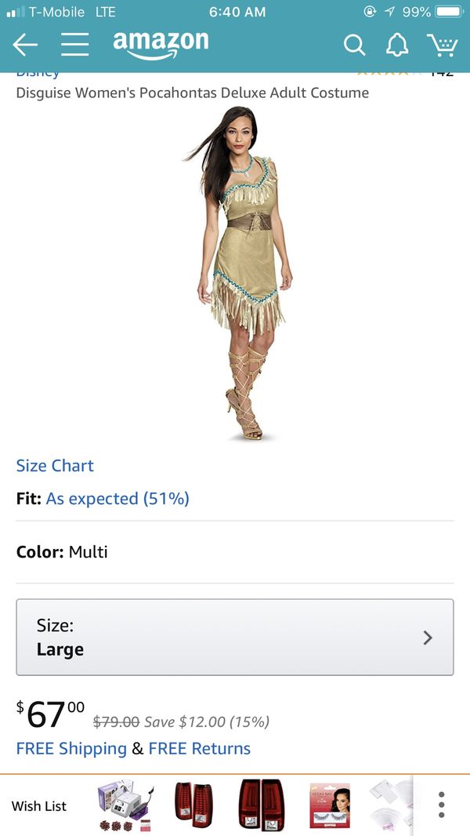
Task: Tap the Amazon logo
Action: click(161, 45)
